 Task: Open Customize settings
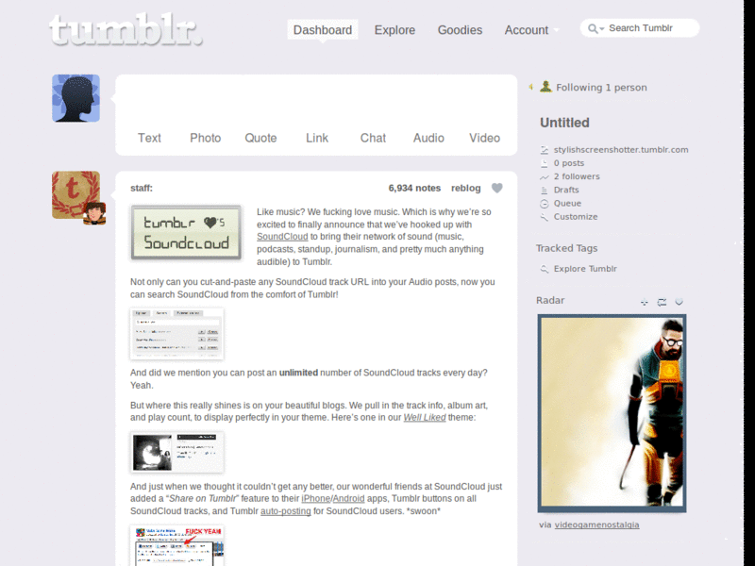(x=576, y=217)
